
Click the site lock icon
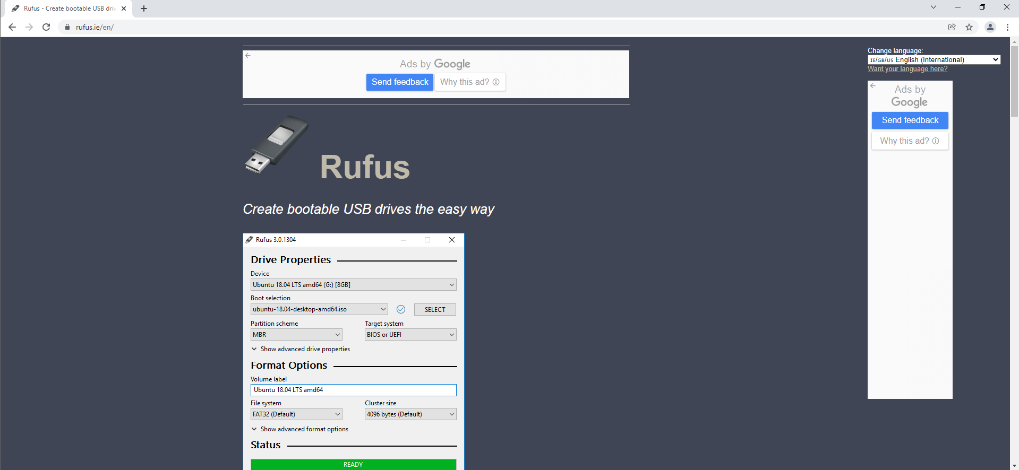click(x=67, y=27)
